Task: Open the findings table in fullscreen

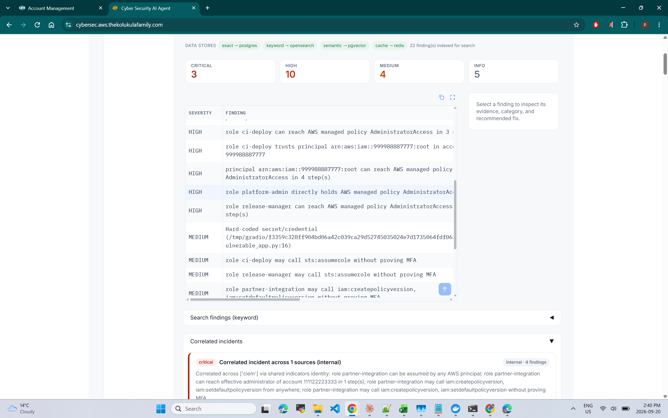Action: click(x=452, y=97)
